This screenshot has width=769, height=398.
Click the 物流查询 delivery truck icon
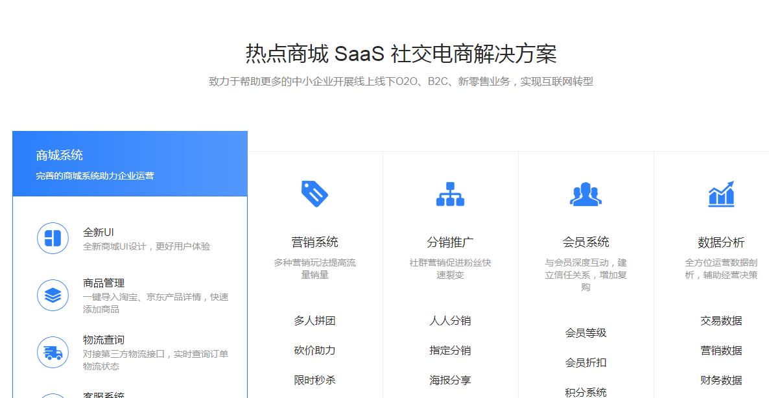(53, 353)
